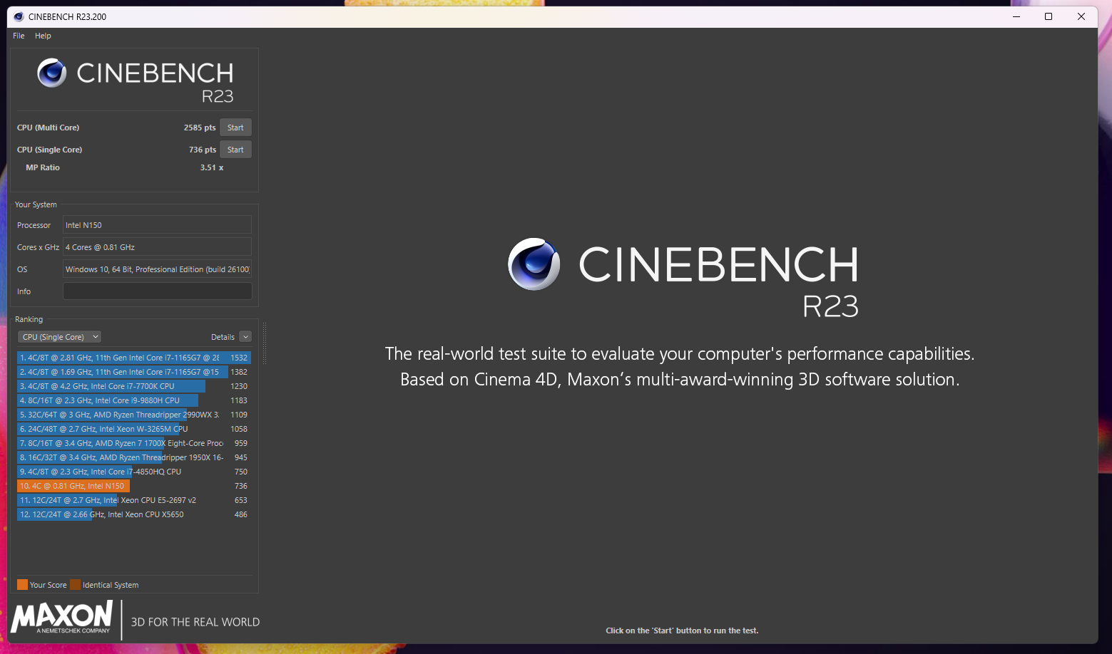Expand the Details dropdown arrow
Image resolution: width=1112 pixels, height=654 pixels.
(x=245, y=337)
